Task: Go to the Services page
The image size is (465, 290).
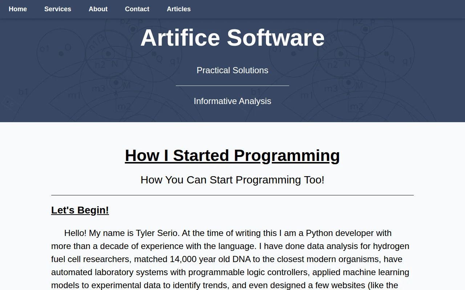Action: [x=58, y=9]
